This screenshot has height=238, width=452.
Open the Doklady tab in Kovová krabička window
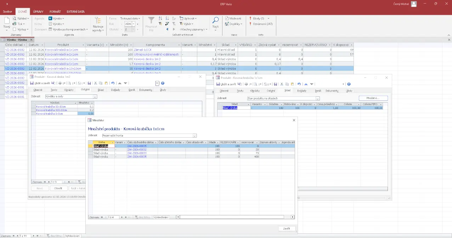pos(302,91)
